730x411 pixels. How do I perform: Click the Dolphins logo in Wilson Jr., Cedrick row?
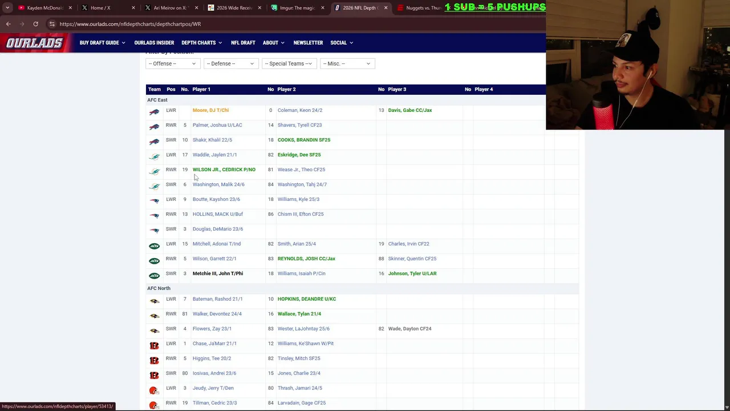click(x=154, y=172)
